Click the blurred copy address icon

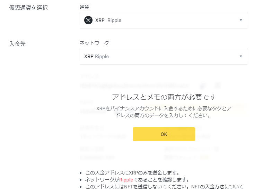203,86
